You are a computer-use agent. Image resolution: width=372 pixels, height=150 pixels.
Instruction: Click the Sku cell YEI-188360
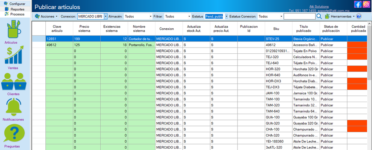coord(279,141)
